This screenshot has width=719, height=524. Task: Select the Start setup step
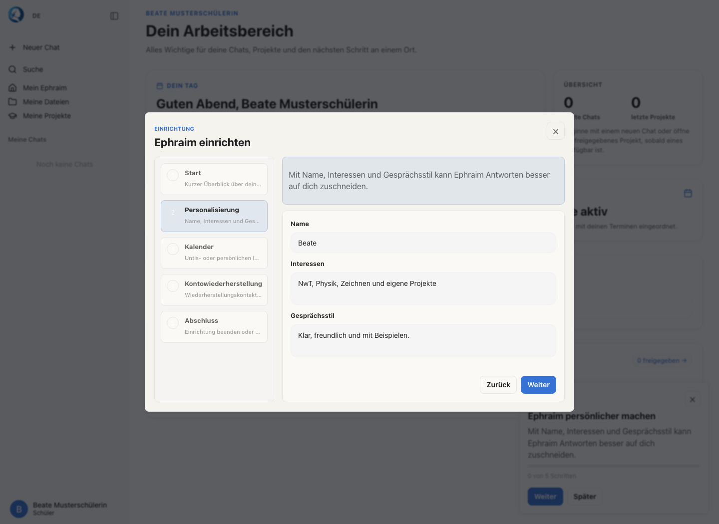[x=214, y=179]
